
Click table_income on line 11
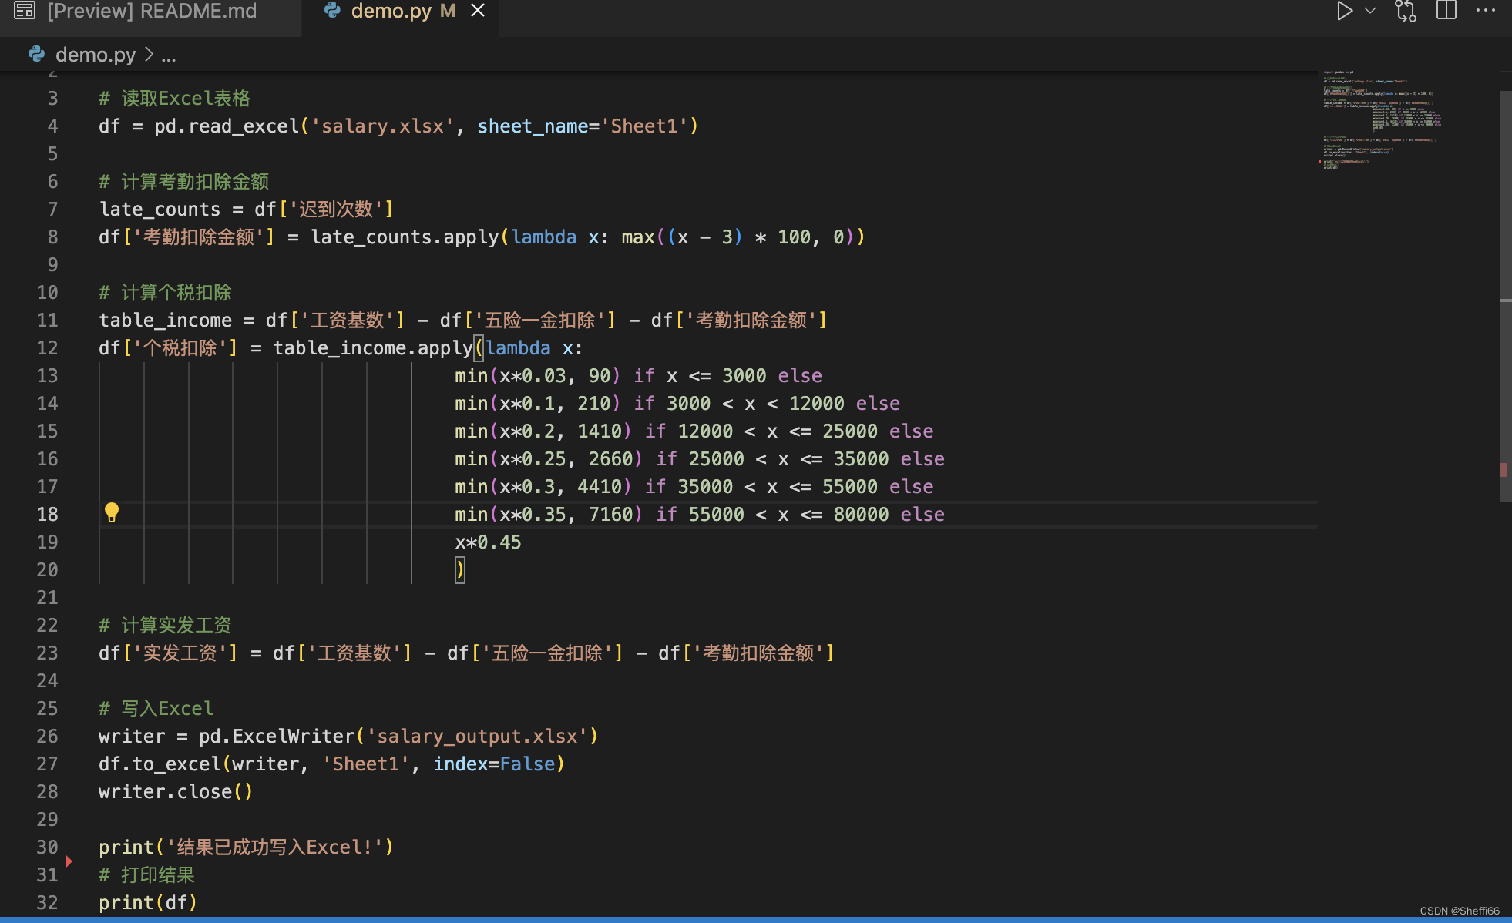(x=166, y=320)
